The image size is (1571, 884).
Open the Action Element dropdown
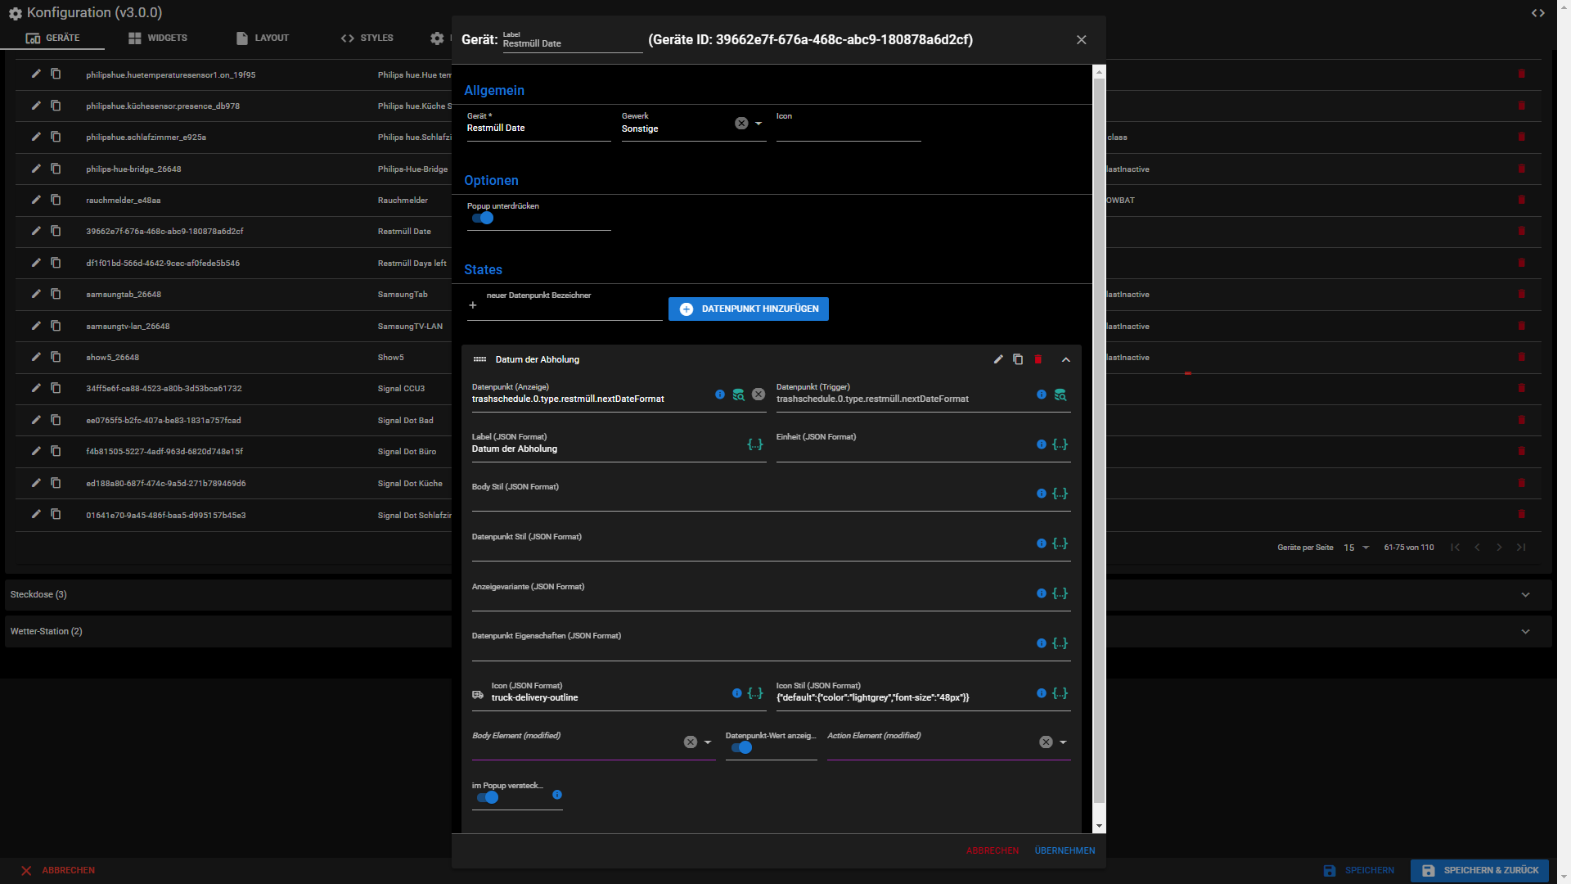coord(1063,742)
